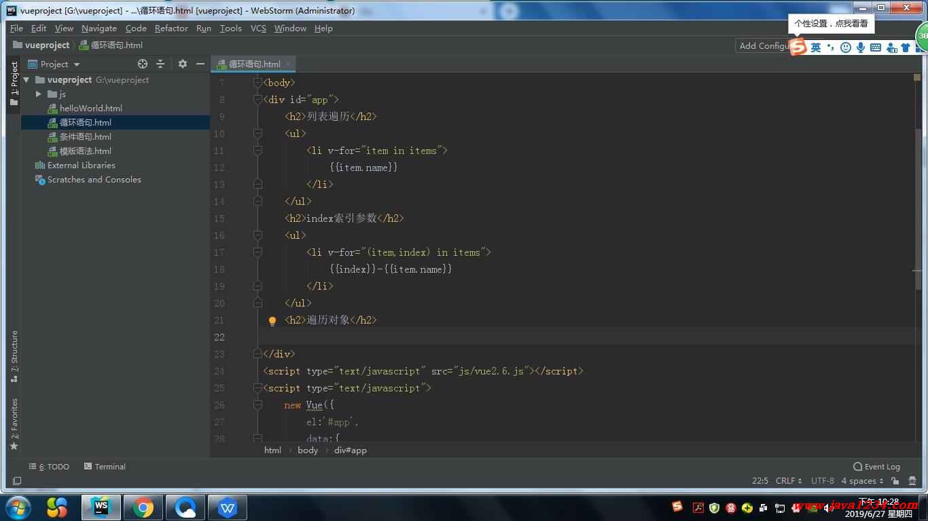This screenshot has height=521, width=928.
Task: Fold the li v-for block at line 17
Action: tap(257, 252)
